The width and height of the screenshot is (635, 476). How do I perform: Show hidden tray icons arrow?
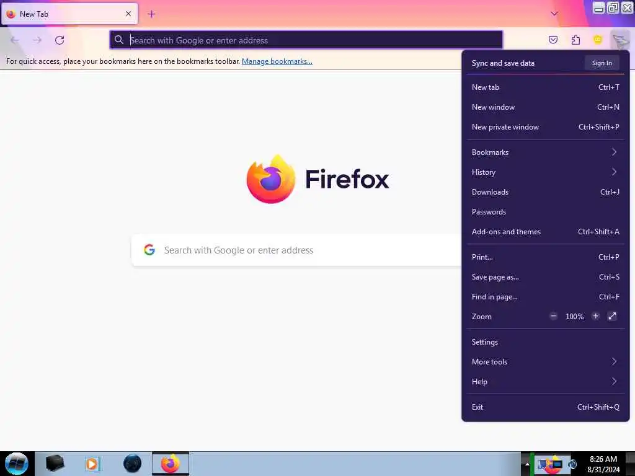click(527, 464)
